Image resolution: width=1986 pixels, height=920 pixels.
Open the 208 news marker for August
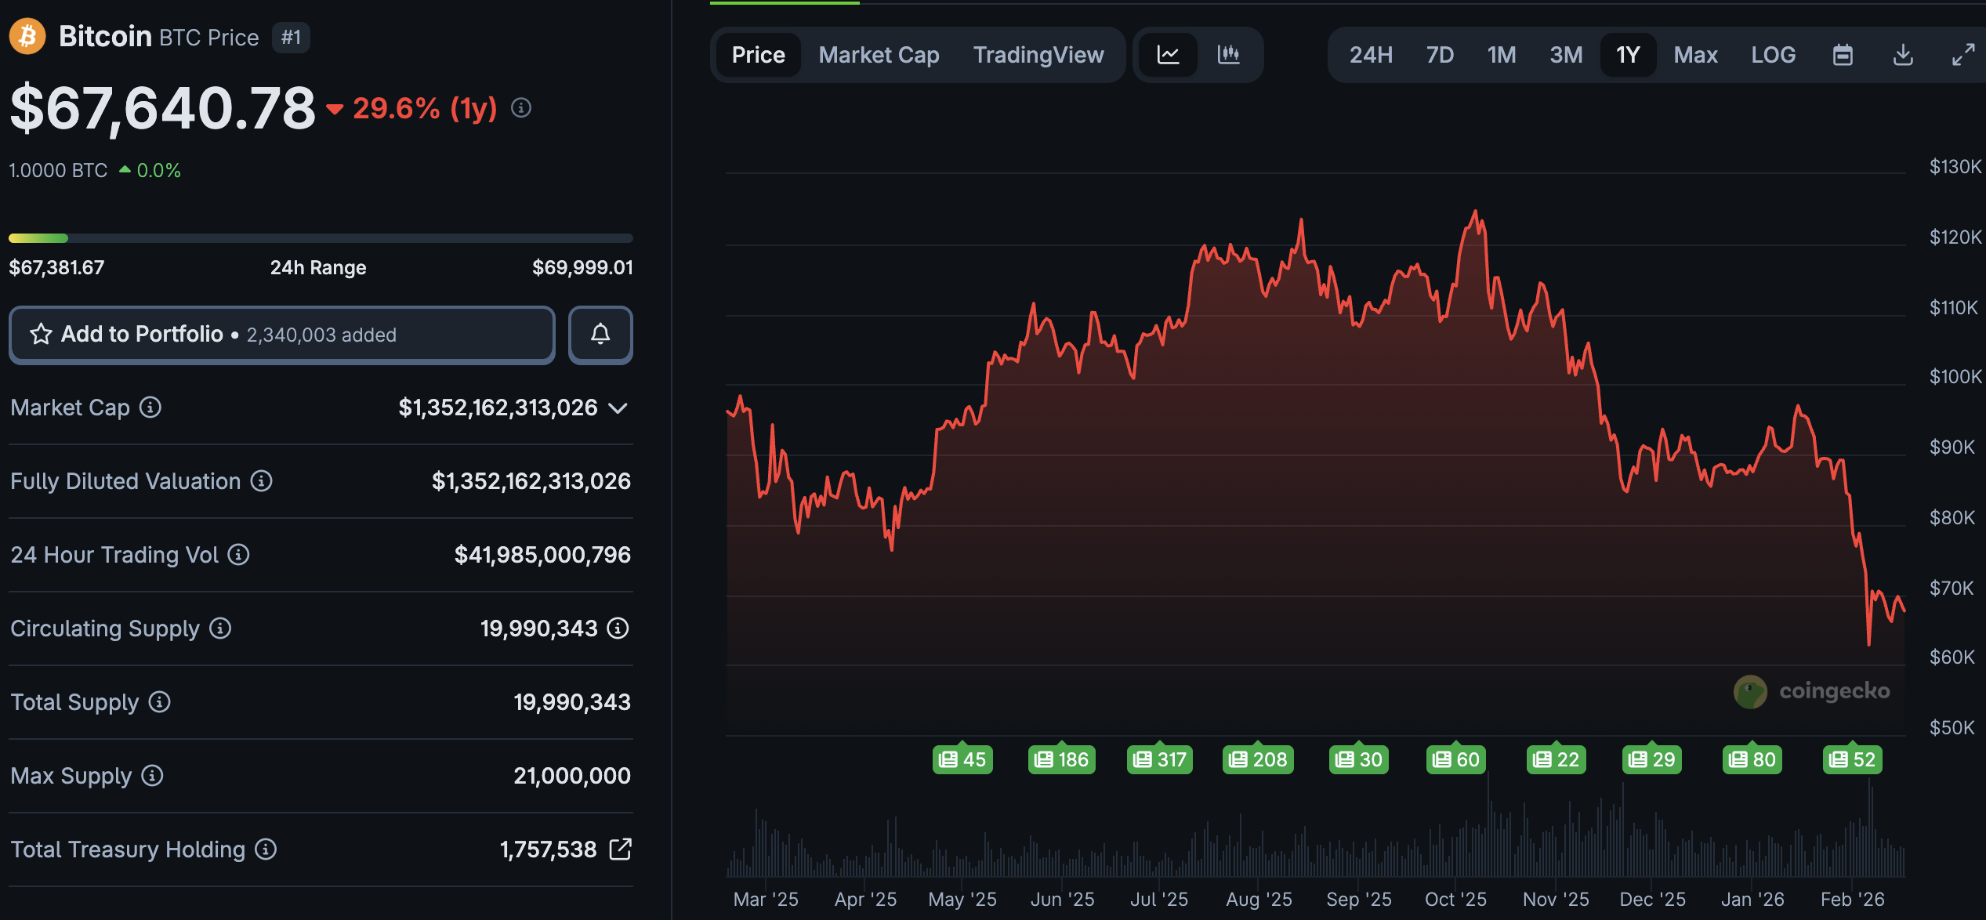pyautogui.click(x=1258, y=759)
